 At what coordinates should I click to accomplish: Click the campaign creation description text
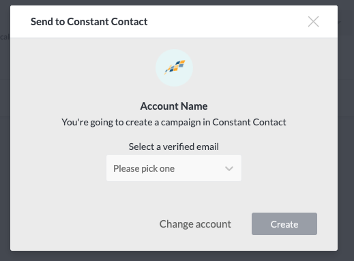pyautogui.click(x=174, y=122)
